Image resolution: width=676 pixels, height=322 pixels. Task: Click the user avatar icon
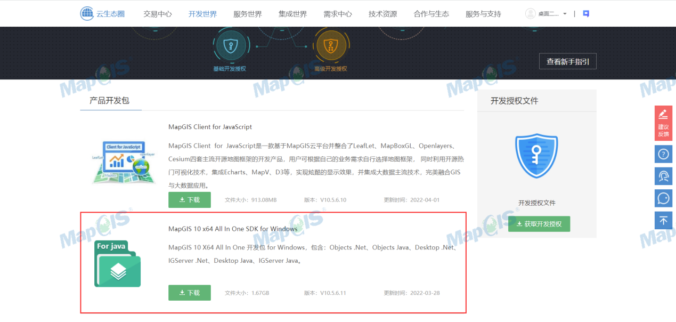point(530,14)
